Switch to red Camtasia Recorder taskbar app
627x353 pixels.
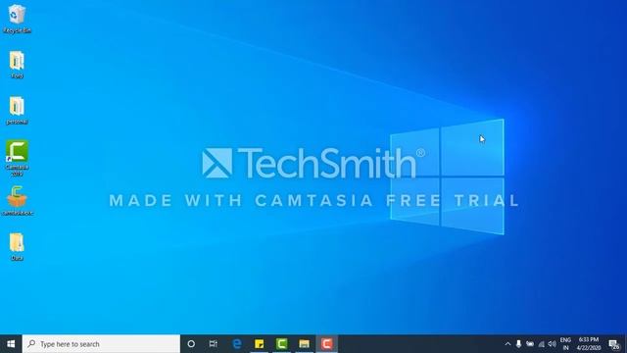coord(326,344)
